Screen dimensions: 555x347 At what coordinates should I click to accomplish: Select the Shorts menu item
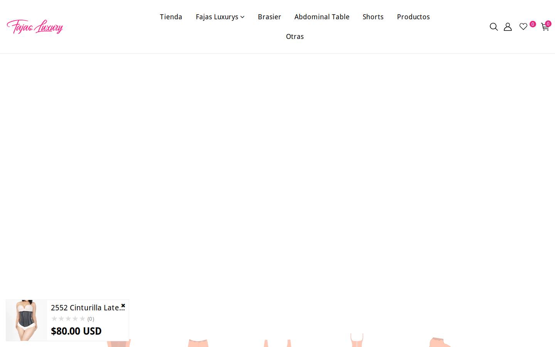pyautogui.click(x=373, y=17)
